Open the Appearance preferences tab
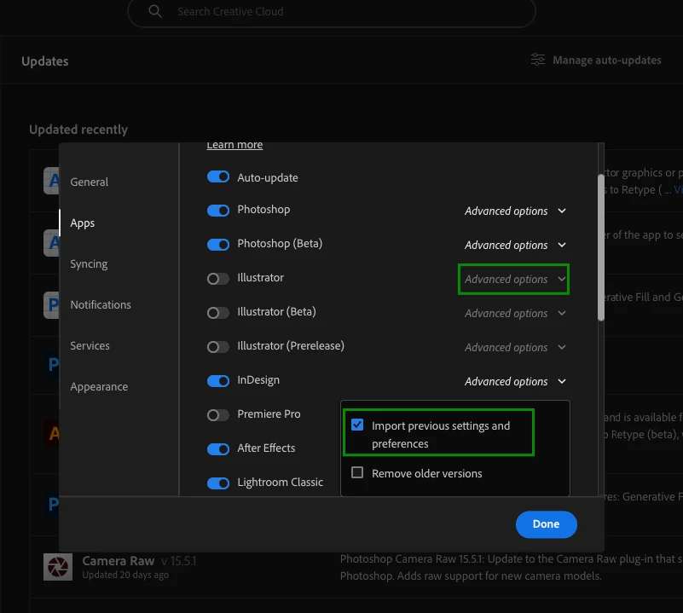 99,386
